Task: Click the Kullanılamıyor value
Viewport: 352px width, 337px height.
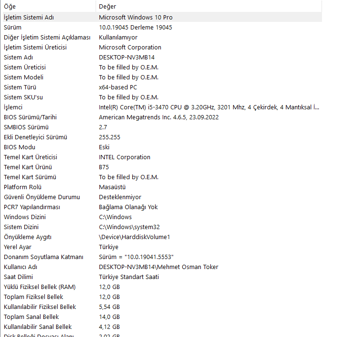Action: (118, 37)
